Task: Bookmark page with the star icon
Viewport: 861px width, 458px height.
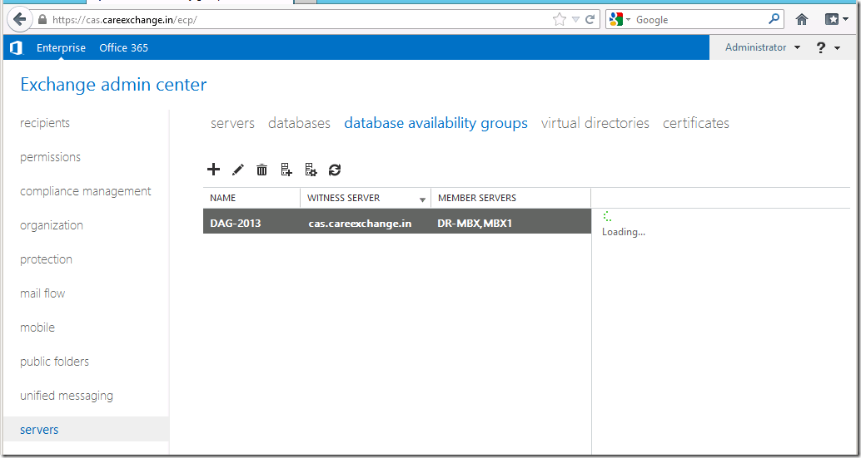Action: [559, 20]
